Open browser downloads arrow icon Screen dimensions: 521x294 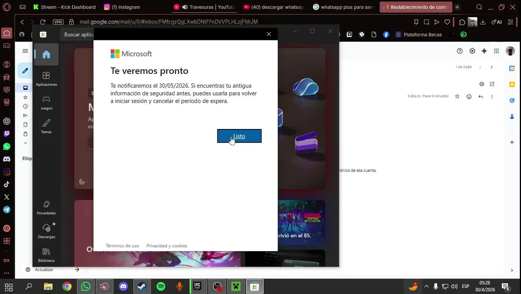[483, 22]
